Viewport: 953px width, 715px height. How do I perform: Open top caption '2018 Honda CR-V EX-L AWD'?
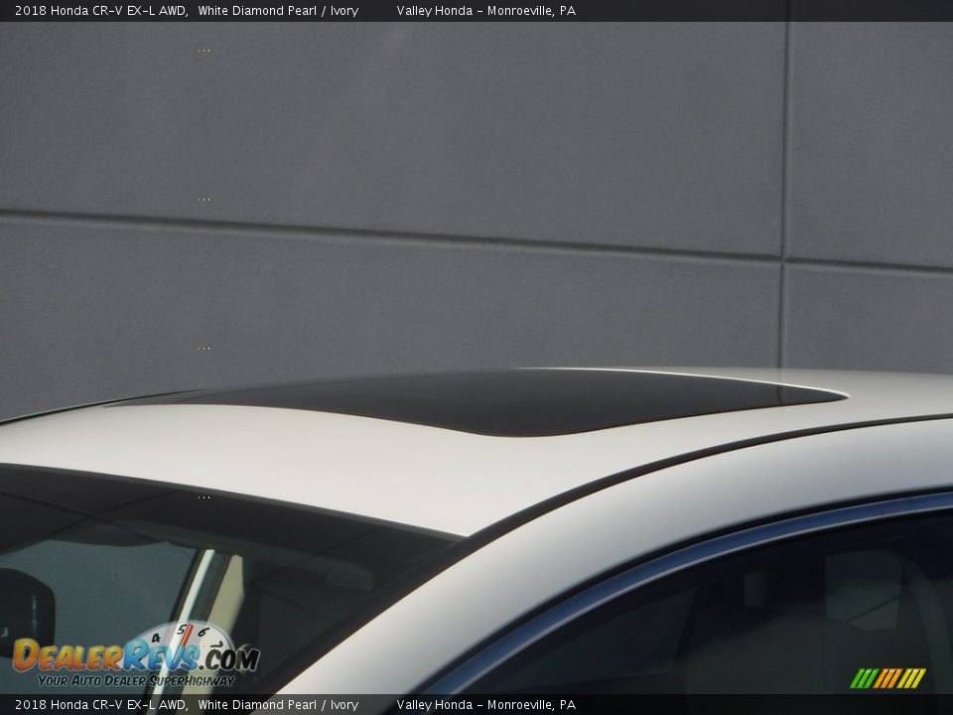[100, 11]
